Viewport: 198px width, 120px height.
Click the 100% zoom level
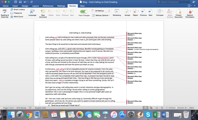click(192, 108)
